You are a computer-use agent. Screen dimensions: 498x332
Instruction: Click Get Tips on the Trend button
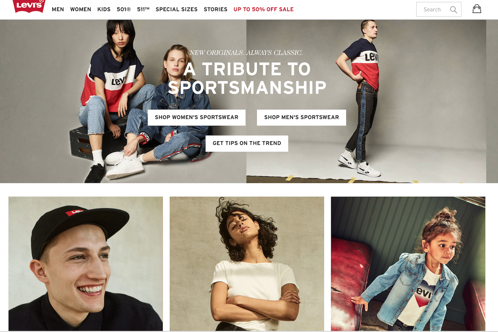tap(247, 144)
